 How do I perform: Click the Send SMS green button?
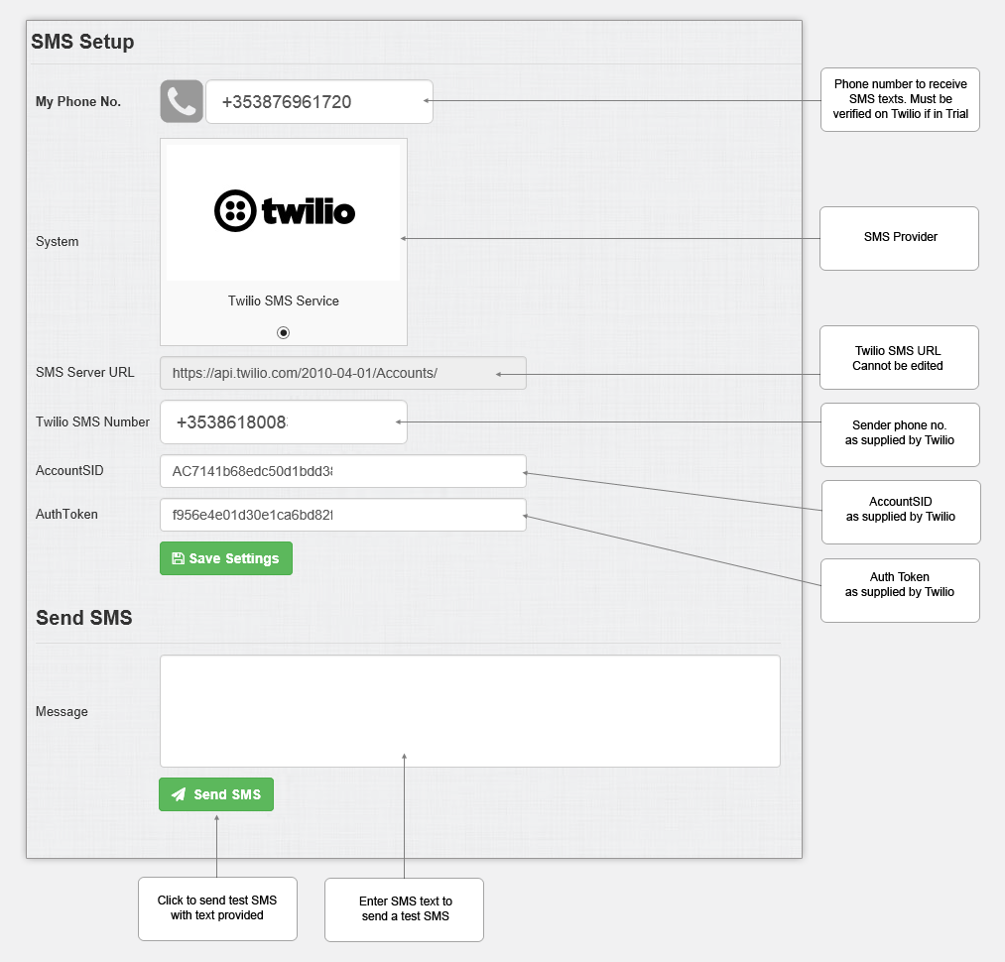coord(216,794)
